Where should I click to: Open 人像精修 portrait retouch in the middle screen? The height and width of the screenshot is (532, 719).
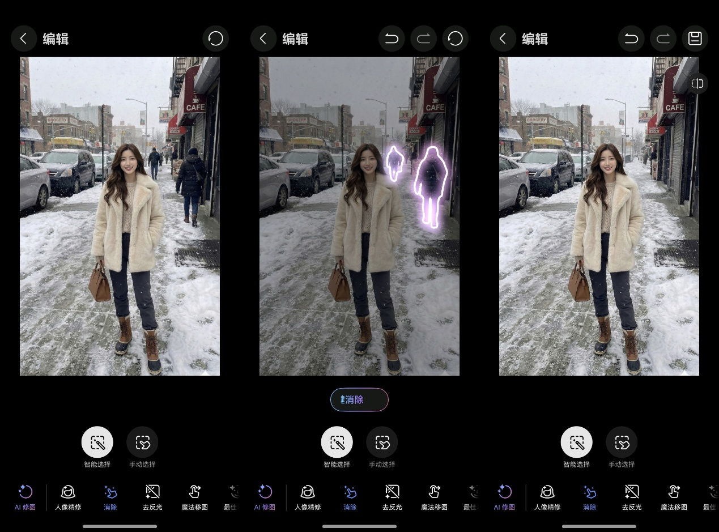click(x=308, y=497)
